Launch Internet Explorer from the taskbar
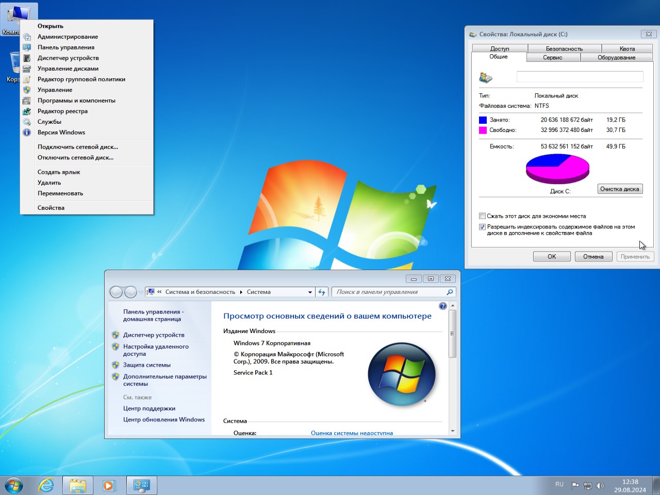The image size is (660, 495). tap(46, 485)
